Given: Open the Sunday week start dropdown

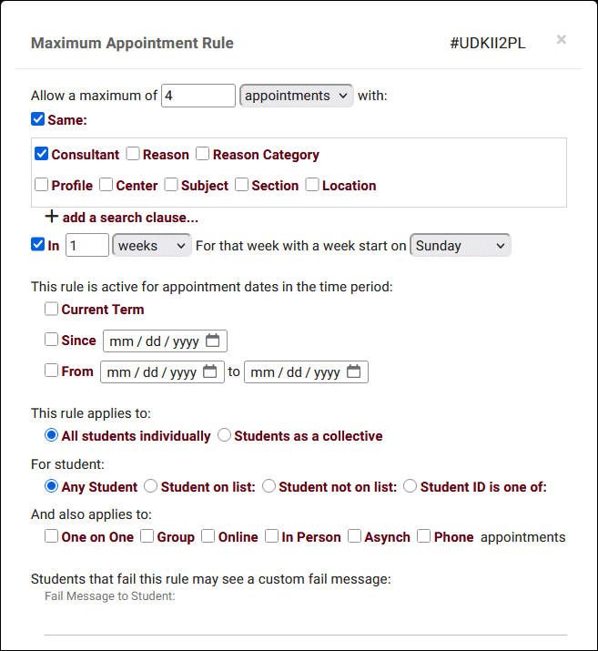Looking at the screenshot, I should [x=461, y=245].
